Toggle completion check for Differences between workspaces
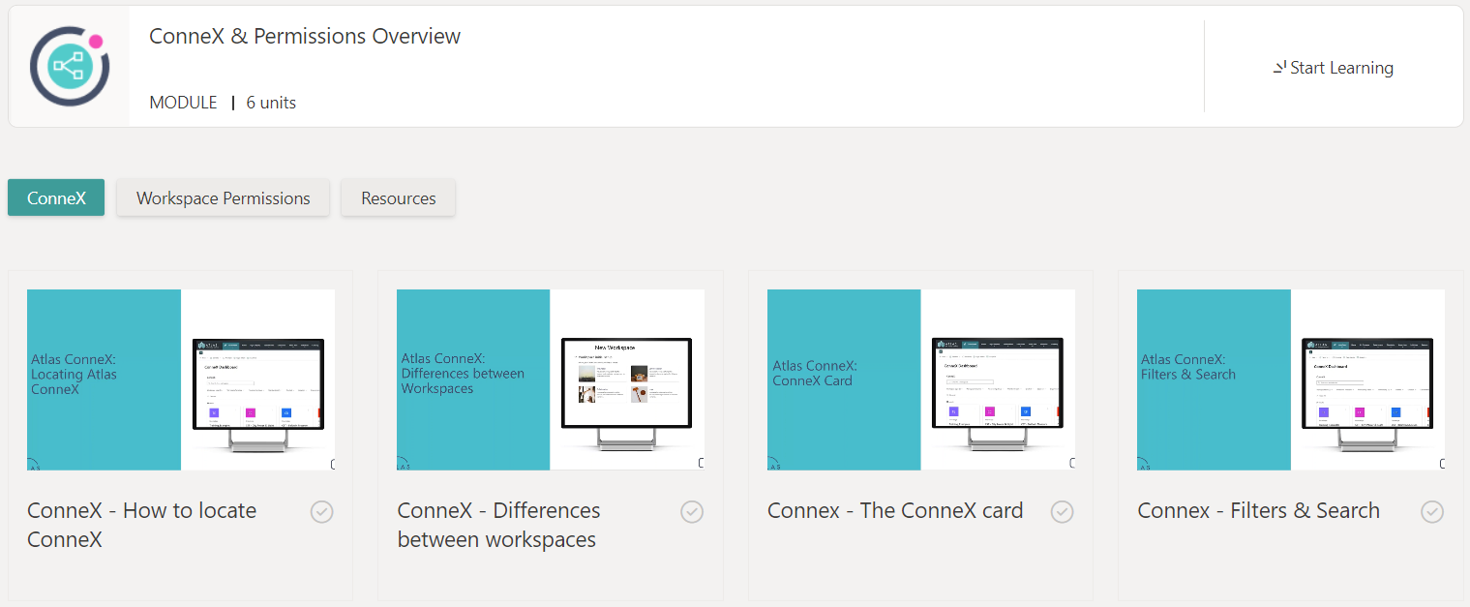Viewport: 1470px width, 607px height. pos(692,511)
